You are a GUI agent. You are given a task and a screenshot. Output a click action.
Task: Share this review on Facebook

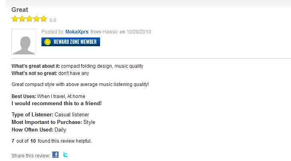tap(55, 155)
